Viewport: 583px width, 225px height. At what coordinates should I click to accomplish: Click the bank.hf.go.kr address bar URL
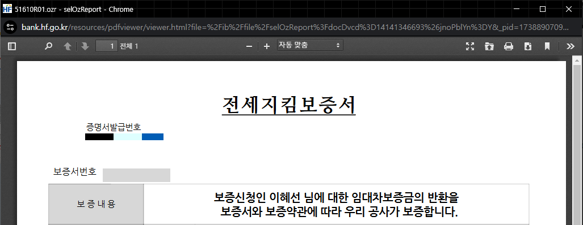295,27
